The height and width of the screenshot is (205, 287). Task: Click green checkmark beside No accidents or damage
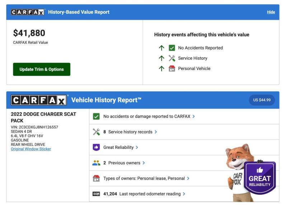(x=96, y=116)
